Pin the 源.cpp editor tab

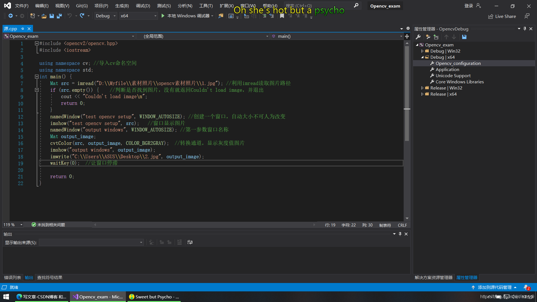tap(23, 29)
